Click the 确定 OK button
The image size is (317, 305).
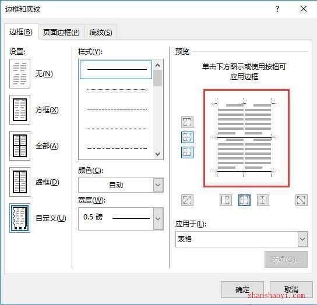[242, 289]
